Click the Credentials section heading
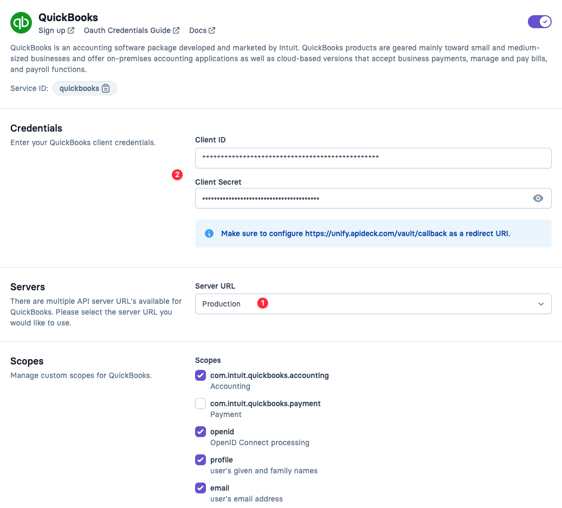The image size is (562, 508). coord(36,128)
